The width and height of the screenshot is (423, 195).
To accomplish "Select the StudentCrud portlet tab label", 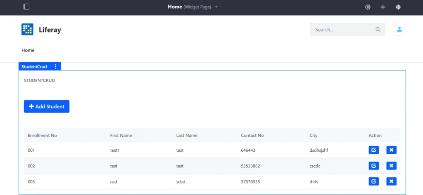I will pos(34,66).
